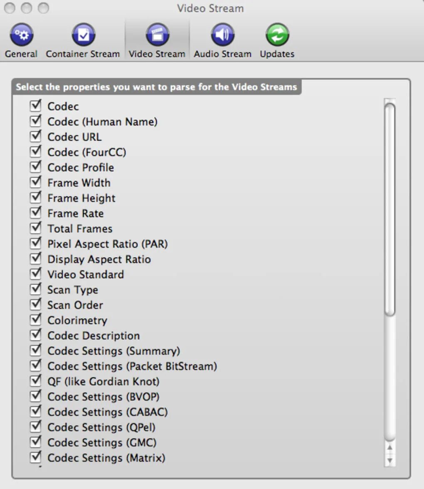The height and width of the screenshot is (489, 424).
Task: Toggle the Pixel Aspect Ratio (PAR) checkbox
Action: [x=36, y=243]
